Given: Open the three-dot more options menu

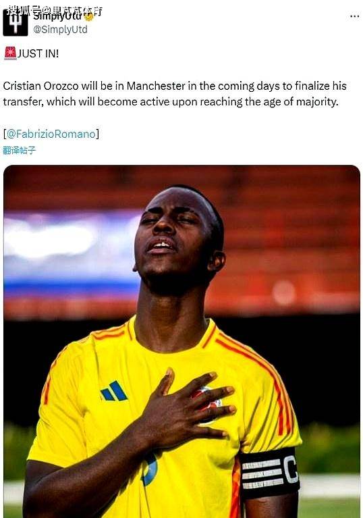Looking at the screenshot, I should point(354,16).
